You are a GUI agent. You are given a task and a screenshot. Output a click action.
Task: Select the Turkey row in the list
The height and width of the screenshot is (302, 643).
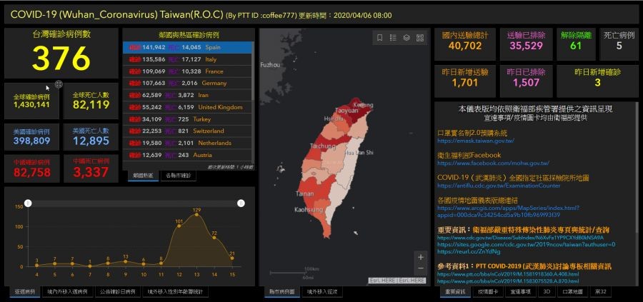point(187,119)
